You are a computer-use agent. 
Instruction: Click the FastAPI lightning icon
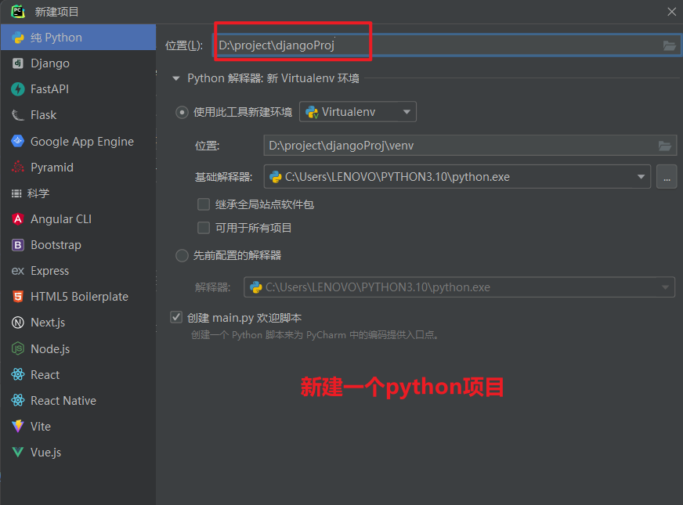(x=18, y=88)
